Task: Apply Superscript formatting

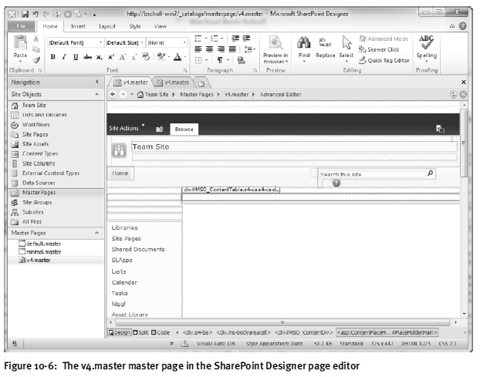Action: (111, 57)
